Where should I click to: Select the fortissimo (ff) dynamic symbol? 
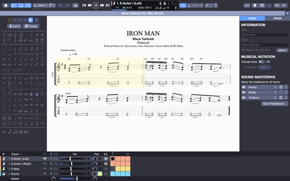click(x=37, y=65)
